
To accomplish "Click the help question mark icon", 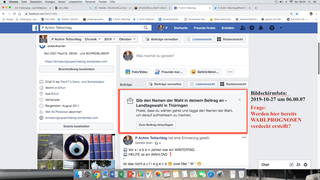I will pyautogui.click(x=272, y=28).
